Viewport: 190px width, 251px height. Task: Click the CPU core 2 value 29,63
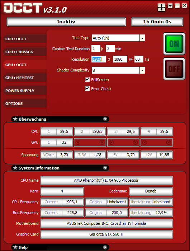[98, 131]
